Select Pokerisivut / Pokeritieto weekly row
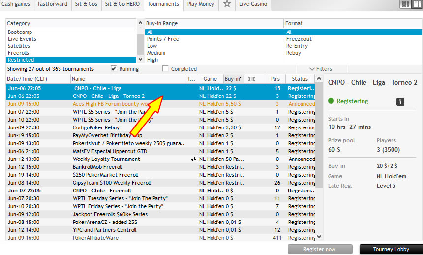Screen dimensions: 423x255 click(x=160, y=143)
